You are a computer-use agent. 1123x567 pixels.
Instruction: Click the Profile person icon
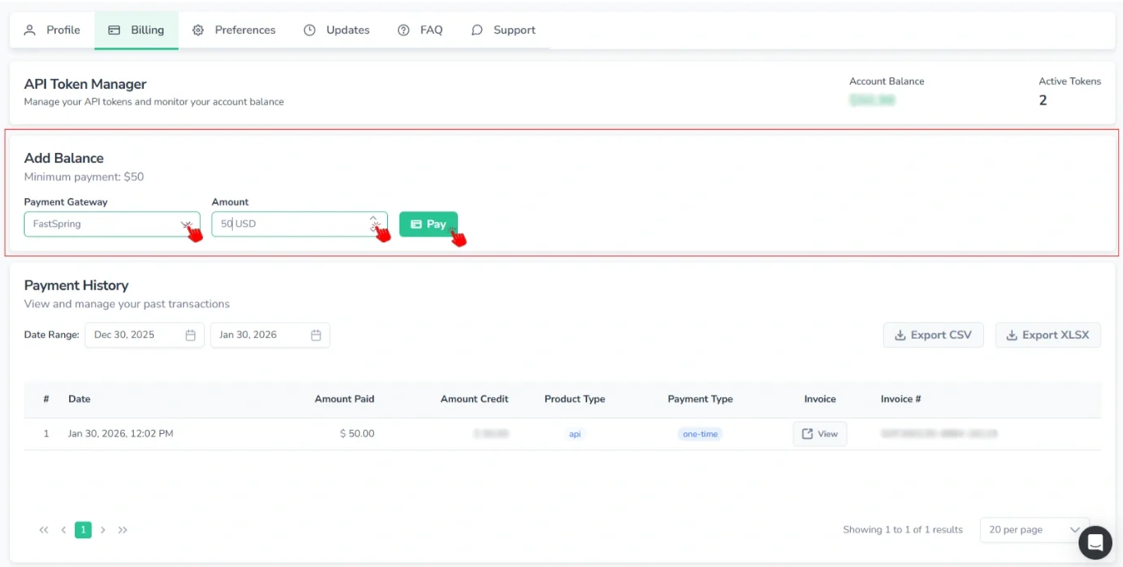tap(30, 30)
